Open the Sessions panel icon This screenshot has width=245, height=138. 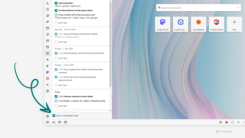click(47, 34)
